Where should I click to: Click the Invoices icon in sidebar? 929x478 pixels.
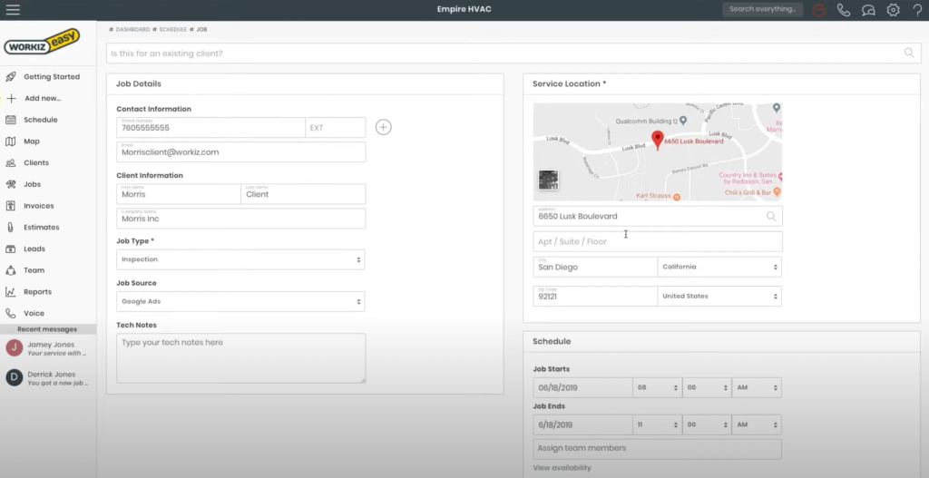11,206
